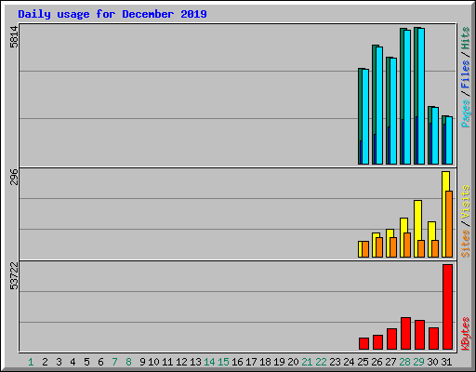Click green weekend day label 8
This screenshot has height=372, width=476.
tap(128, 362)
